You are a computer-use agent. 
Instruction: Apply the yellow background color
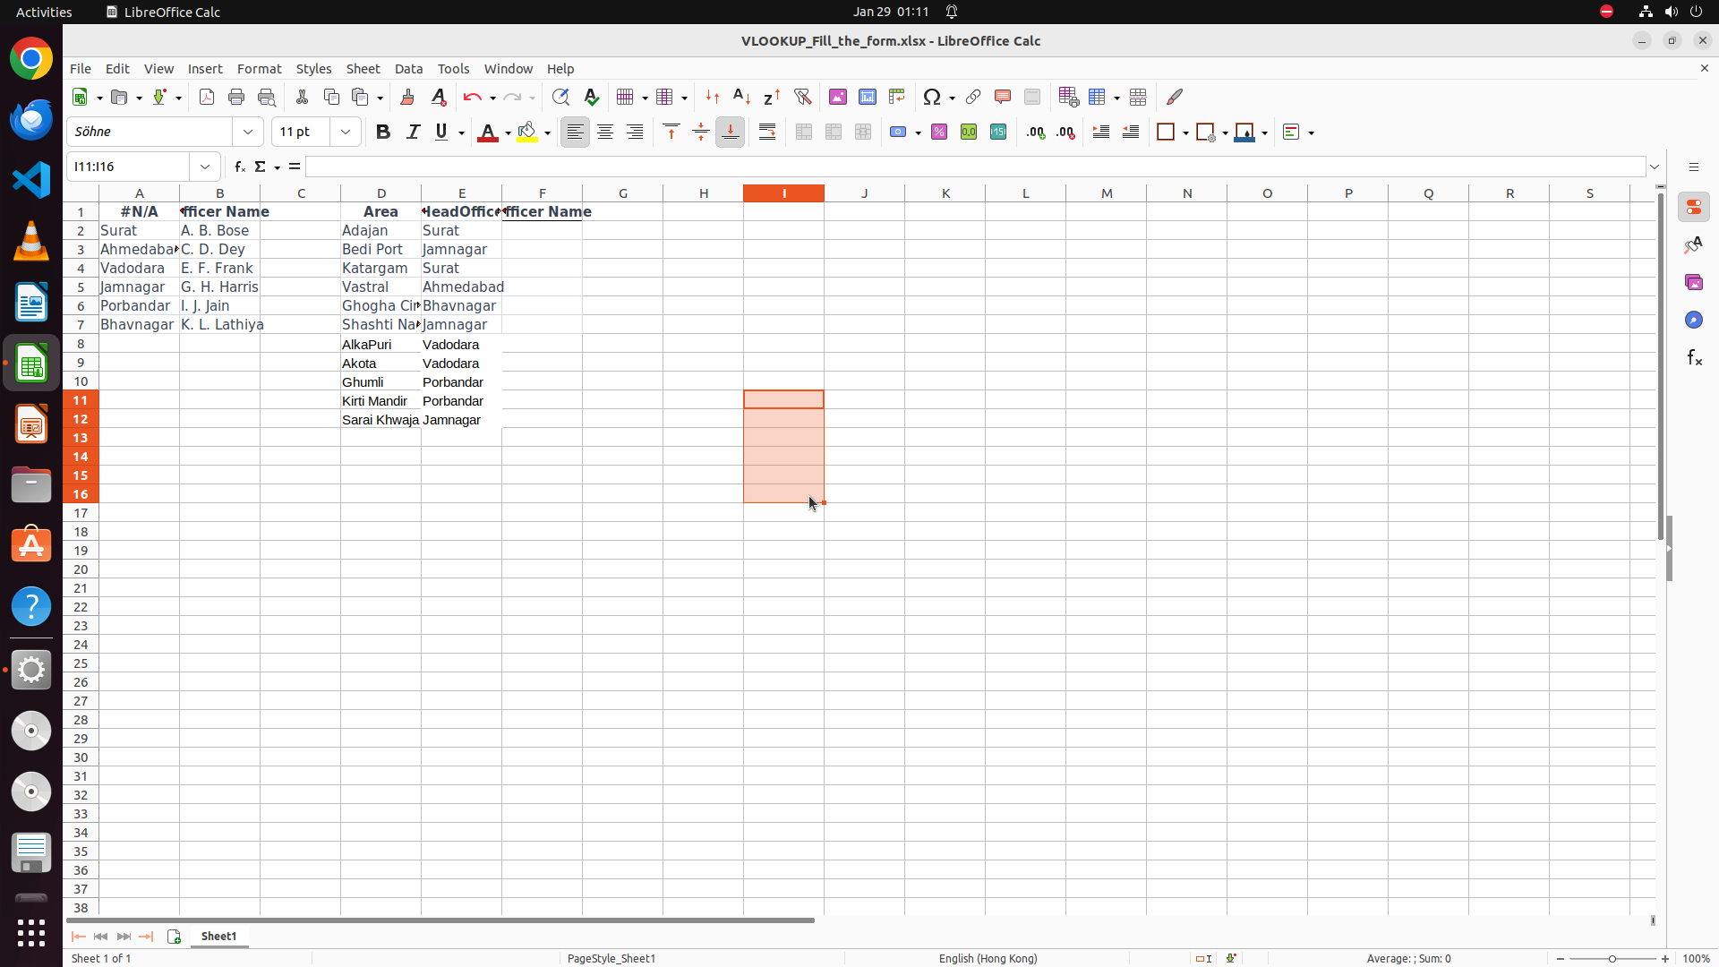point(527,132)
